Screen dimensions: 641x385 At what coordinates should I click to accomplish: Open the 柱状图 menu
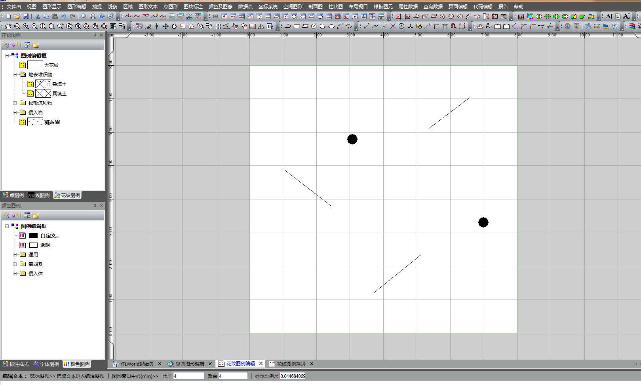(336, 7)
